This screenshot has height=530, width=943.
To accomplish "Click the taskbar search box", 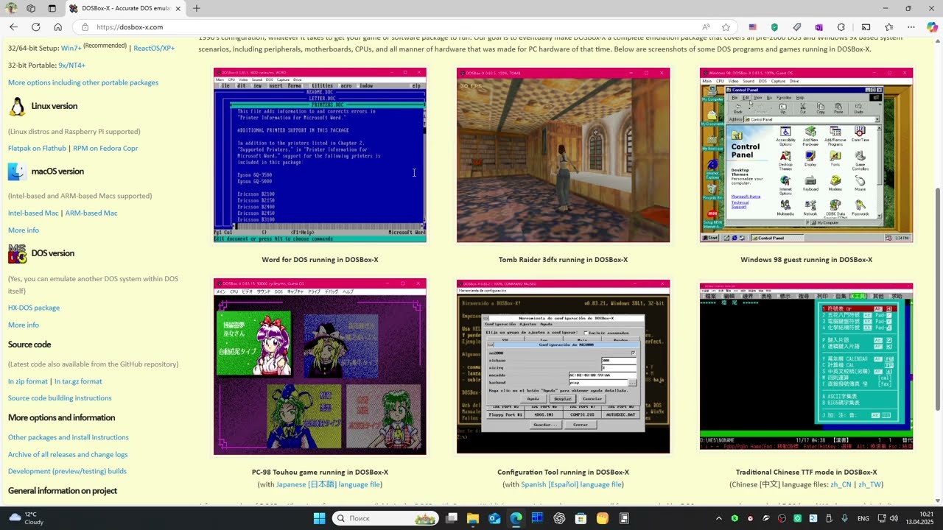I will pyautogui.click(x=384, y=518).
